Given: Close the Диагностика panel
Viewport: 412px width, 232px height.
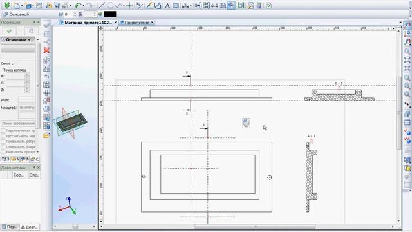Looking at the screenshot, I should [39, 168].
